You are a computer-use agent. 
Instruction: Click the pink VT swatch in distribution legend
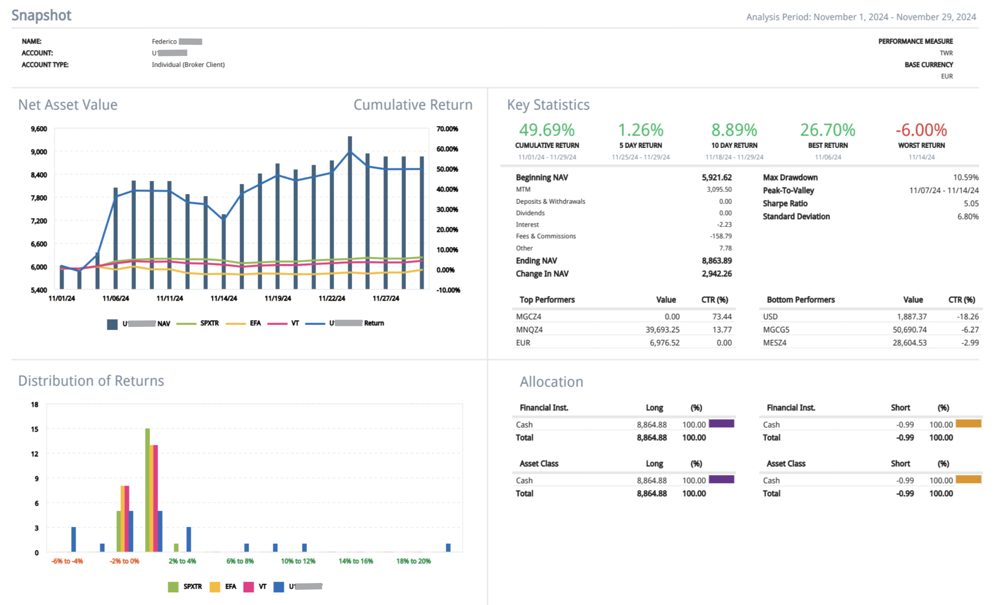tap(249, 587)
